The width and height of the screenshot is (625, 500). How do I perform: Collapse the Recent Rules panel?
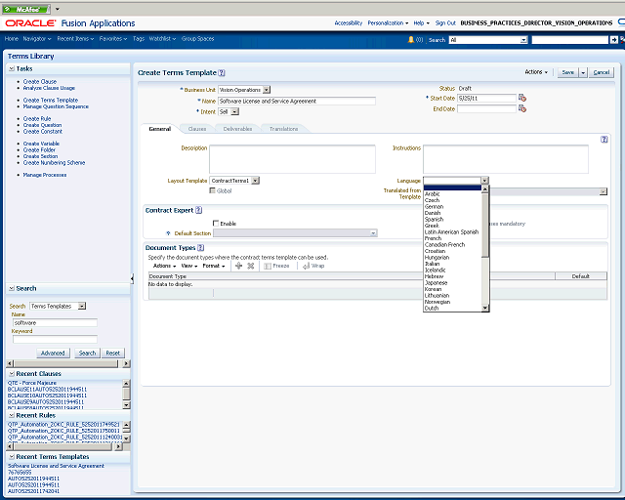tap(12, 415)
